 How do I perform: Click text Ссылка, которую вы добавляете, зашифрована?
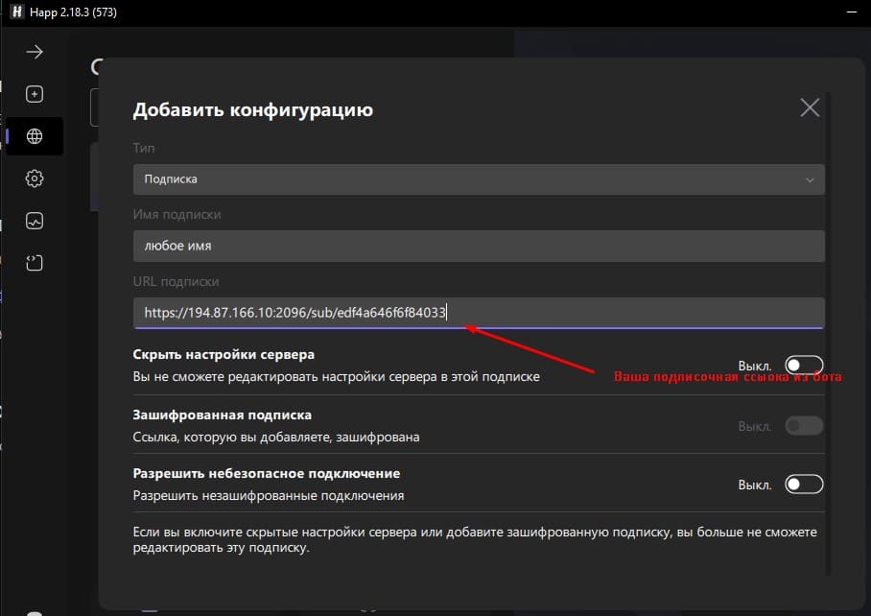tap(276, 438)
